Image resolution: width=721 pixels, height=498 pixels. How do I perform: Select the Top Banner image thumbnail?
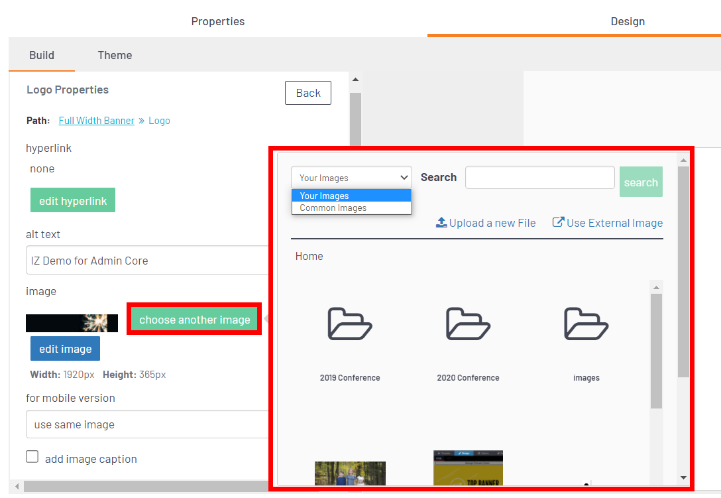468,468
